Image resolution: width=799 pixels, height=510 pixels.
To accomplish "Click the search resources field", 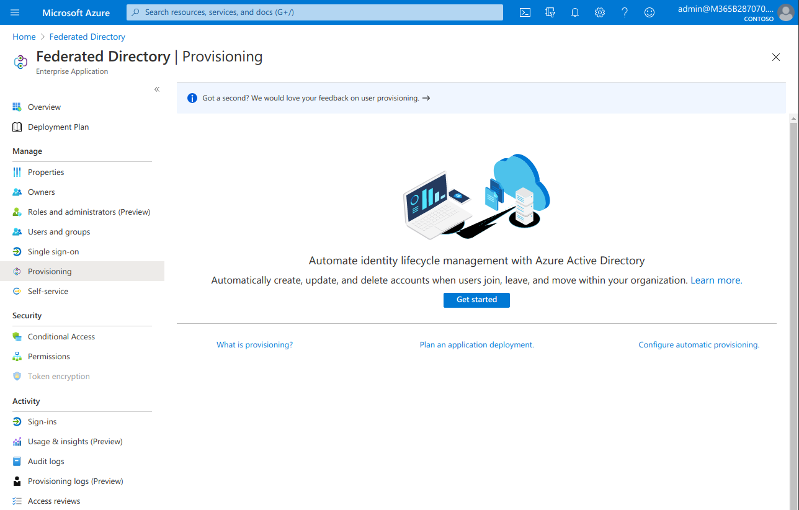I will tap(315, 12).
